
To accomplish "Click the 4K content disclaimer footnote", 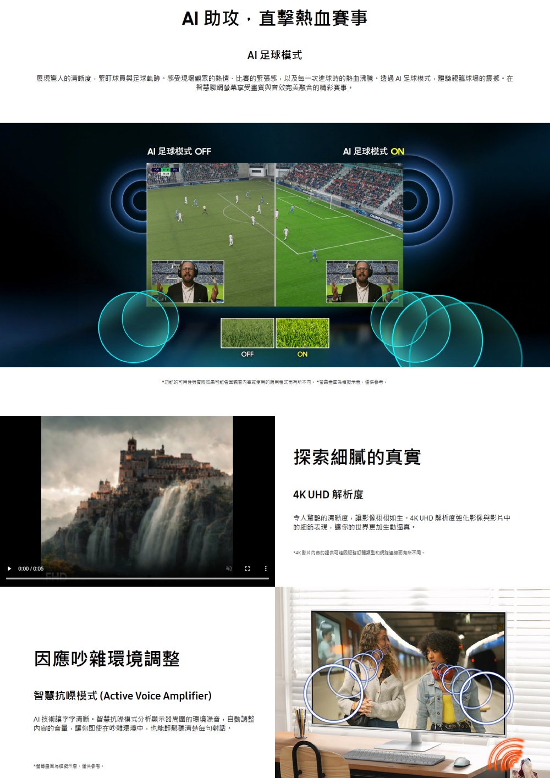I will click(x=359, y=553).
